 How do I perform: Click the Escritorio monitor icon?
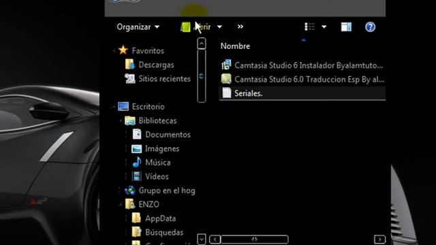point(123,106)
